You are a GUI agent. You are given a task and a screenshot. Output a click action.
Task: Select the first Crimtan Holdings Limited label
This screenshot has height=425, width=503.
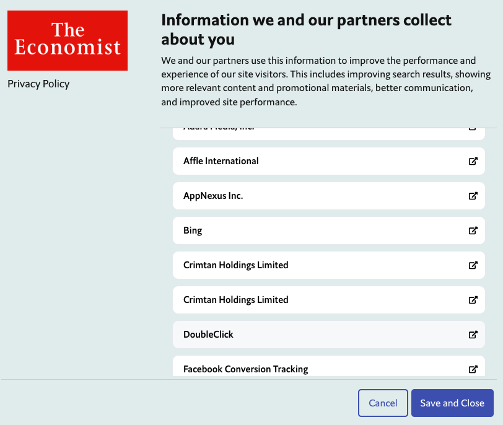pos(236,265)
